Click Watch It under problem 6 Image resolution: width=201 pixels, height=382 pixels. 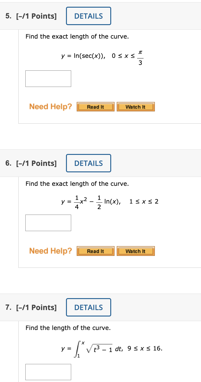136,251
